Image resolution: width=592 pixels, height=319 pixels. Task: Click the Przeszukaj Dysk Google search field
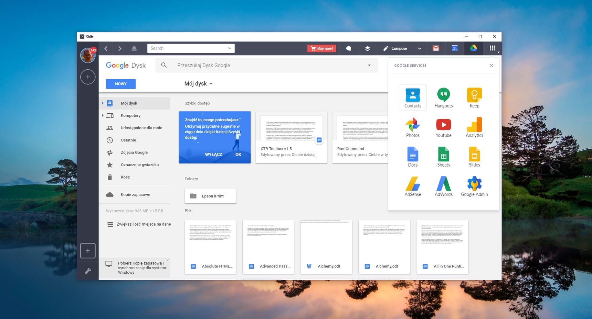[267, 65]
